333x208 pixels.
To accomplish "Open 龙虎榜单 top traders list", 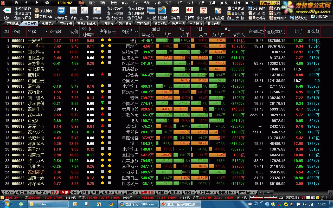I will 136,9.
